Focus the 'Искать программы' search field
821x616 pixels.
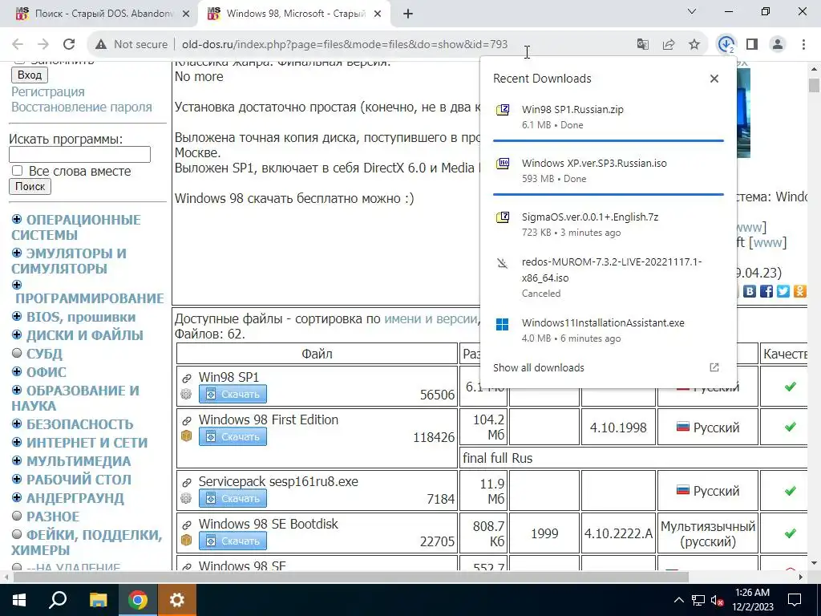click(79, 155)
